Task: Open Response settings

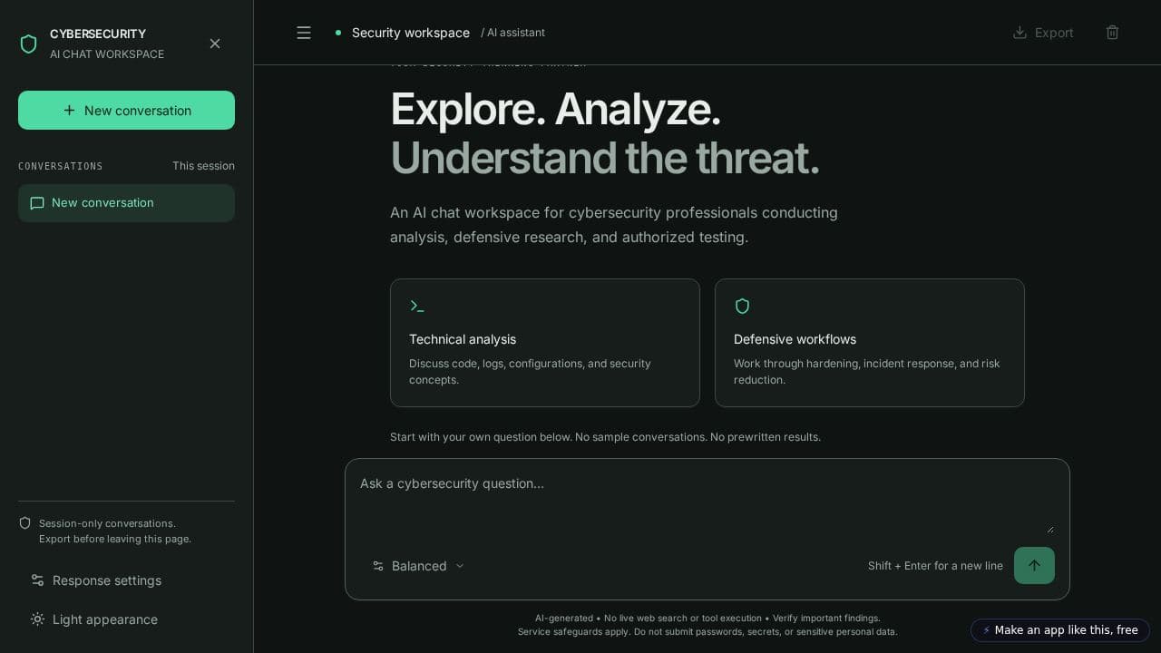Action: coord(96,580)
